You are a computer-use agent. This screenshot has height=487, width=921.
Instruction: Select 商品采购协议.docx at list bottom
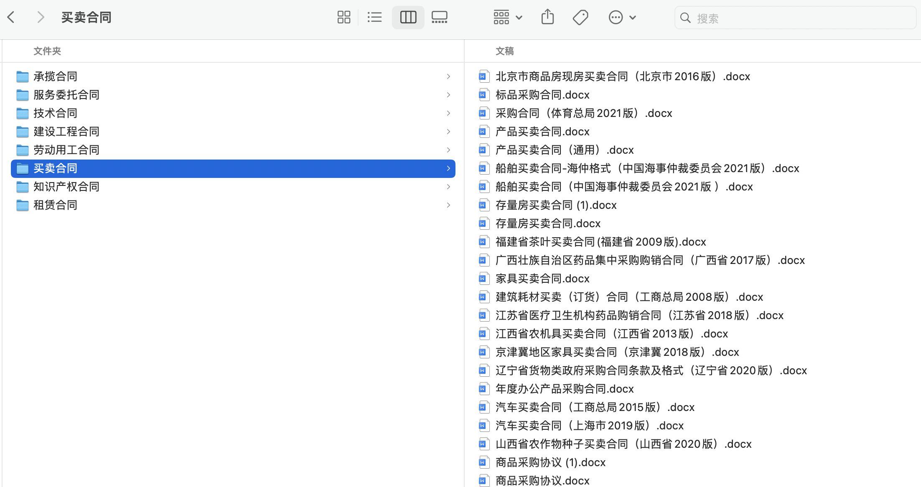click(x=542, y=481)
